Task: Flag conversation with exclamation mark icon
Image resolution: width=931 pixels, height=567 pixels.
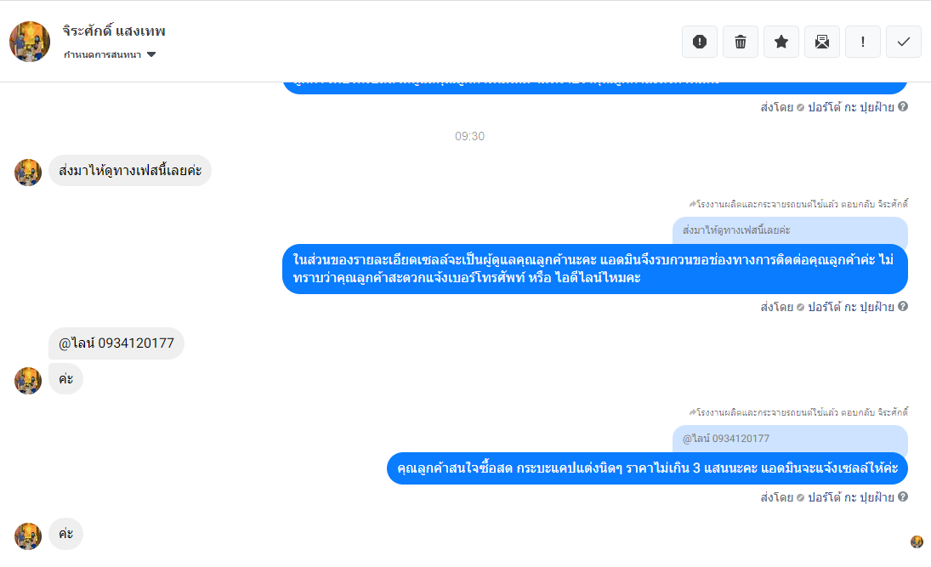Action: (x=863, y=42)
